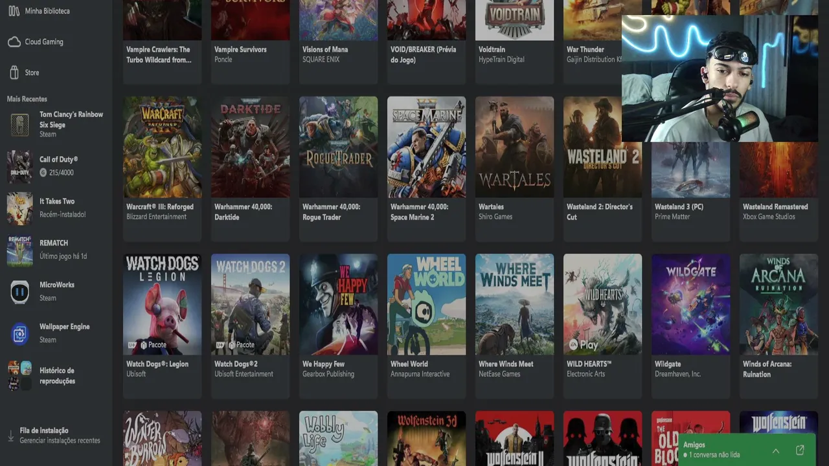This screenshot has width=829, height=466.
Task: Select the Where Winds Meet cover
Action: [515, 304]
